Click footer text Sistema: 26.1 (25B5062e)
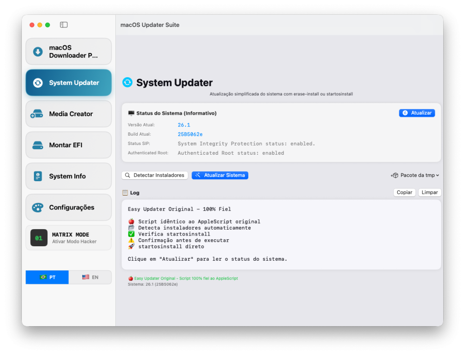 click(153, 284)
